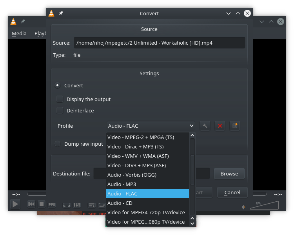This screenshot has height=235, width=294.
Task: Select the Convert radio button
Action: coord(57,85)
